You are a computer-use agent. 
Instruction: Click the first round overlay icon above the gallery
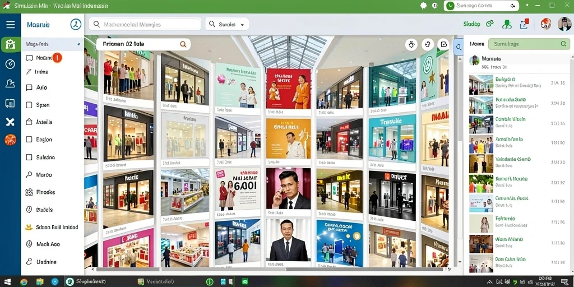click(411, 45)
